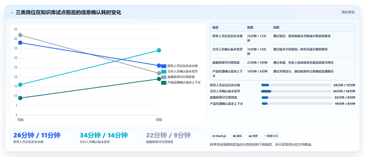Toggle legend label 客服获得可引用答案 in chart
Image resolution: width=365 pixels, height=157 pixels.
tap(181, 77)
